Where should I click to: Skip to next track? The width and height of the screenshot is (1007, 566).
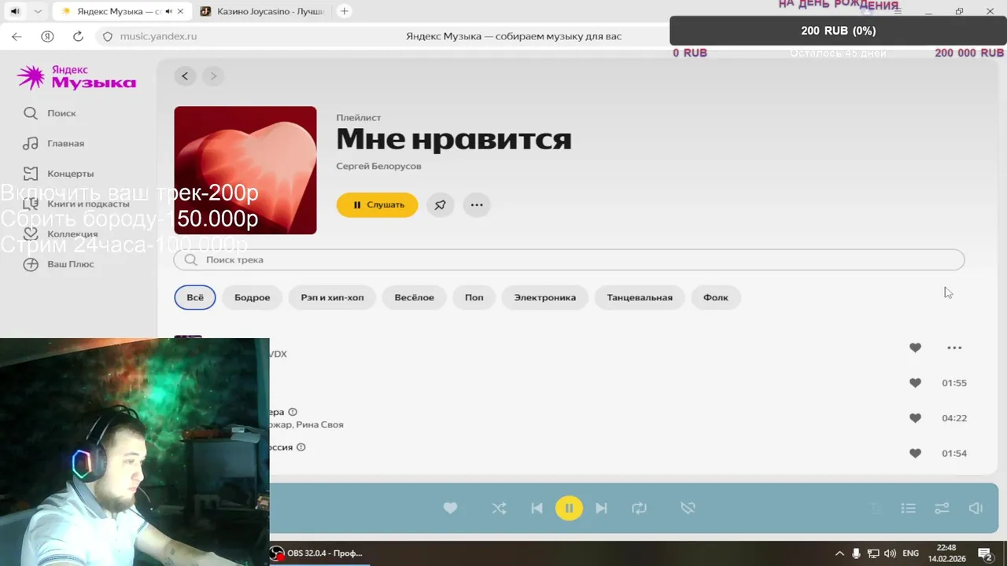[x=601, y=509]
